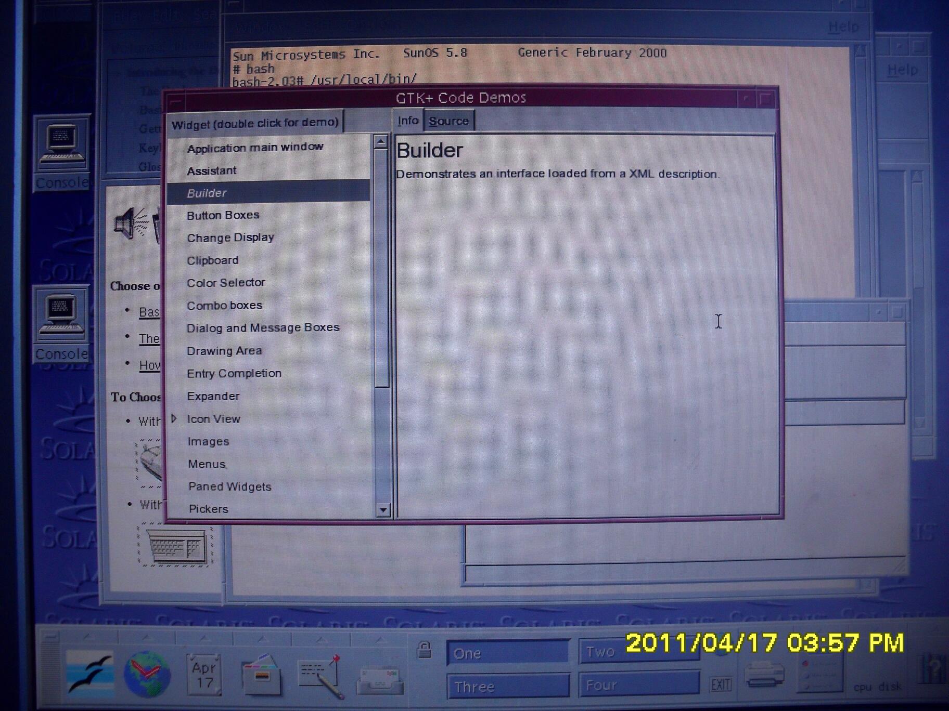
Task: Open the StarOffice seagull icon in panel
Action: [x=91, y=674]
